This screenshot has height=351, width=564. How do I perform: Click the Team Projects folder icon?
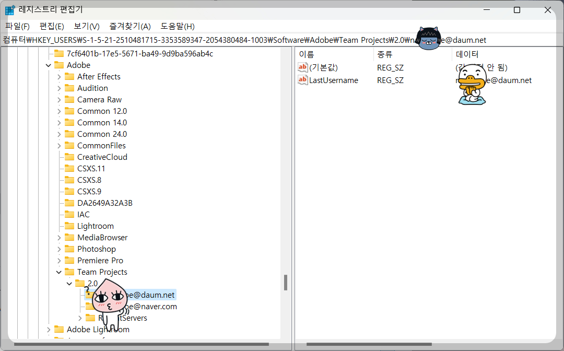coord(69,272)
